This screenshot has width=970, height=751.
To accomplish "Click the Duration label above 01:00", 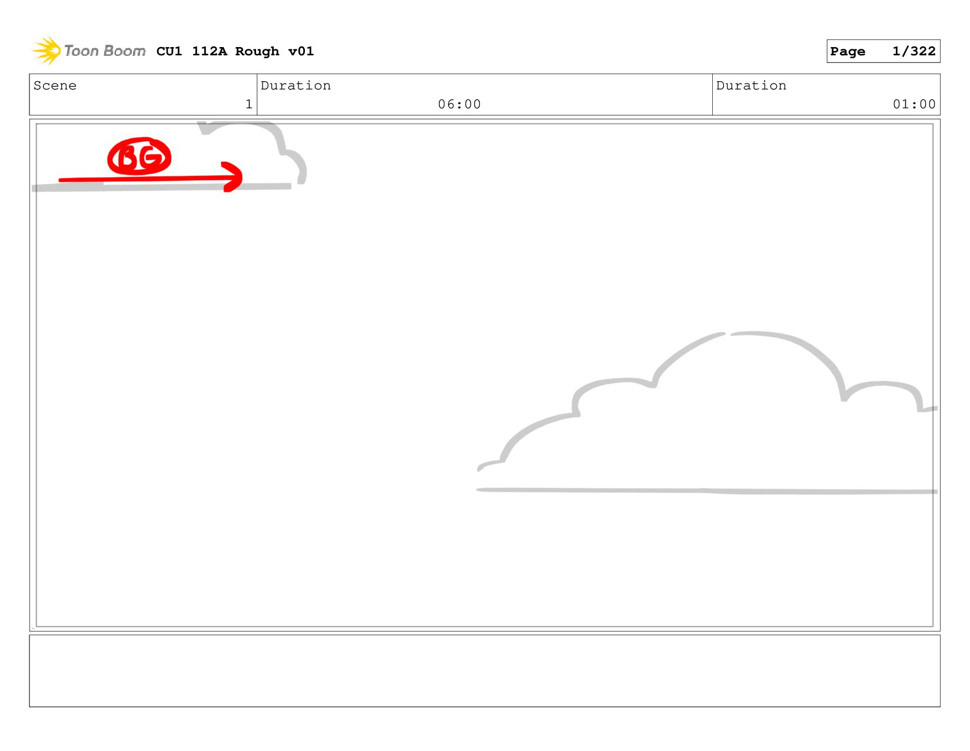I will coord(751,85).
